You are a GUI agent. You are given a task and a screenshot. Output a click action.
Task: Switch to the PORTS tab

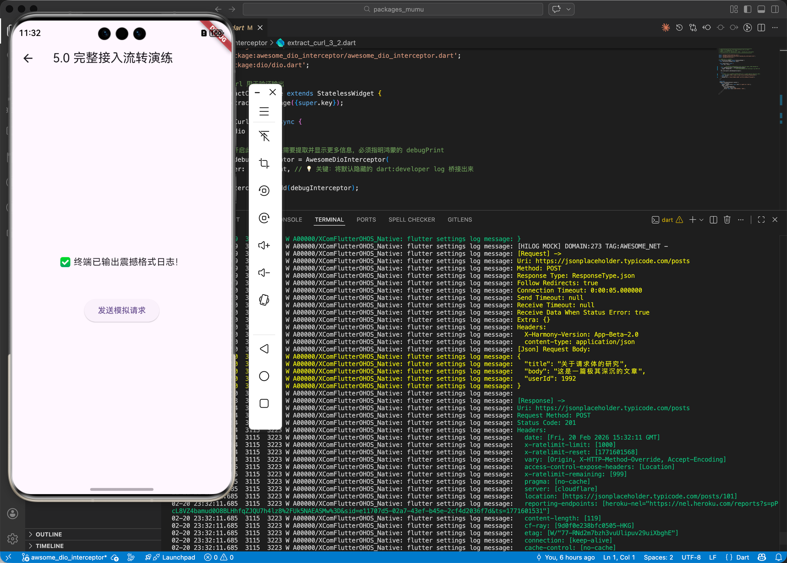point(366,220)
